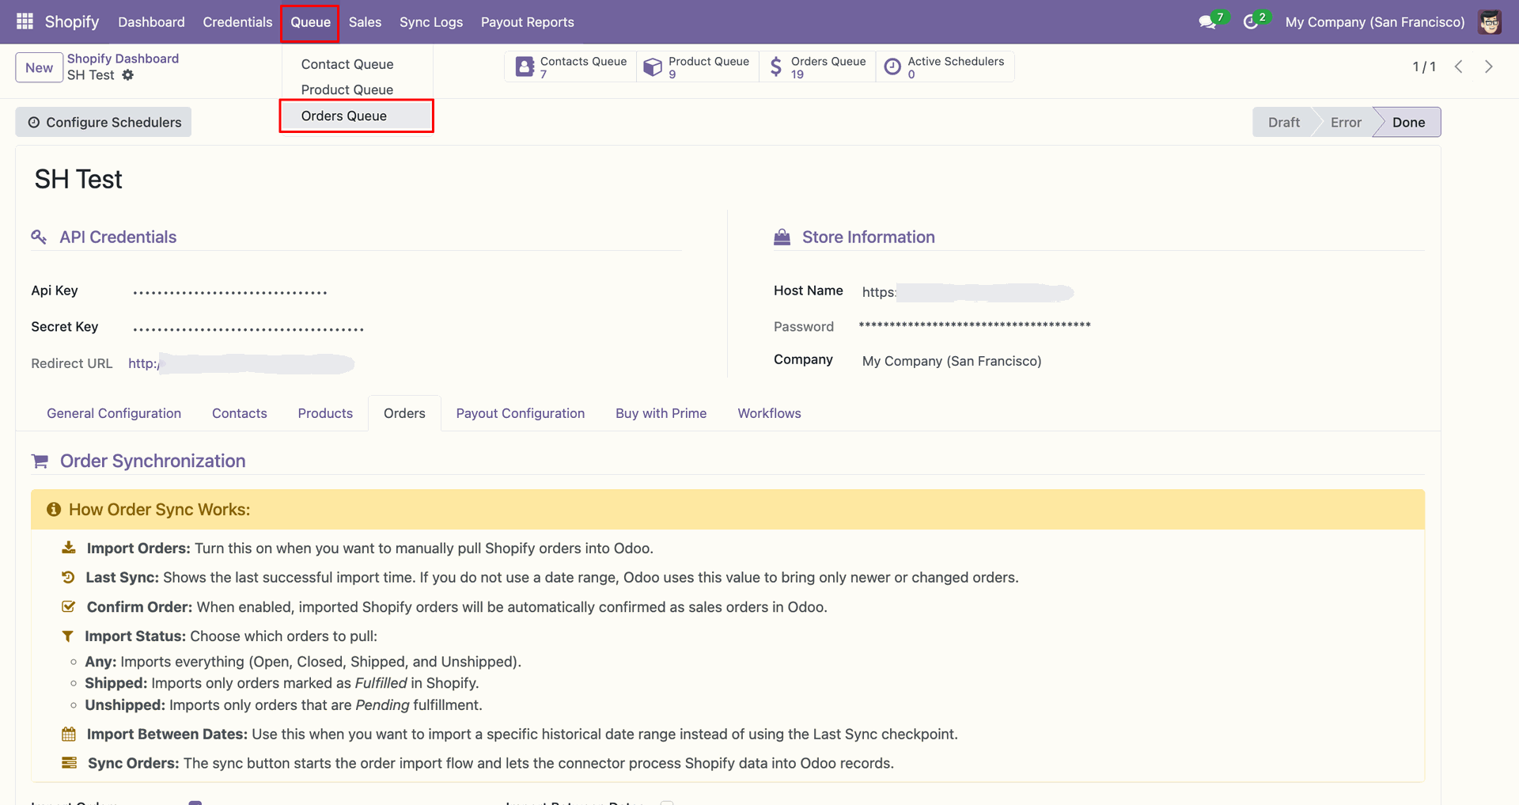Go to the previous record arrow
Image resolution: width=1519 pixels, height=805 pixels.
point(1459,66)
